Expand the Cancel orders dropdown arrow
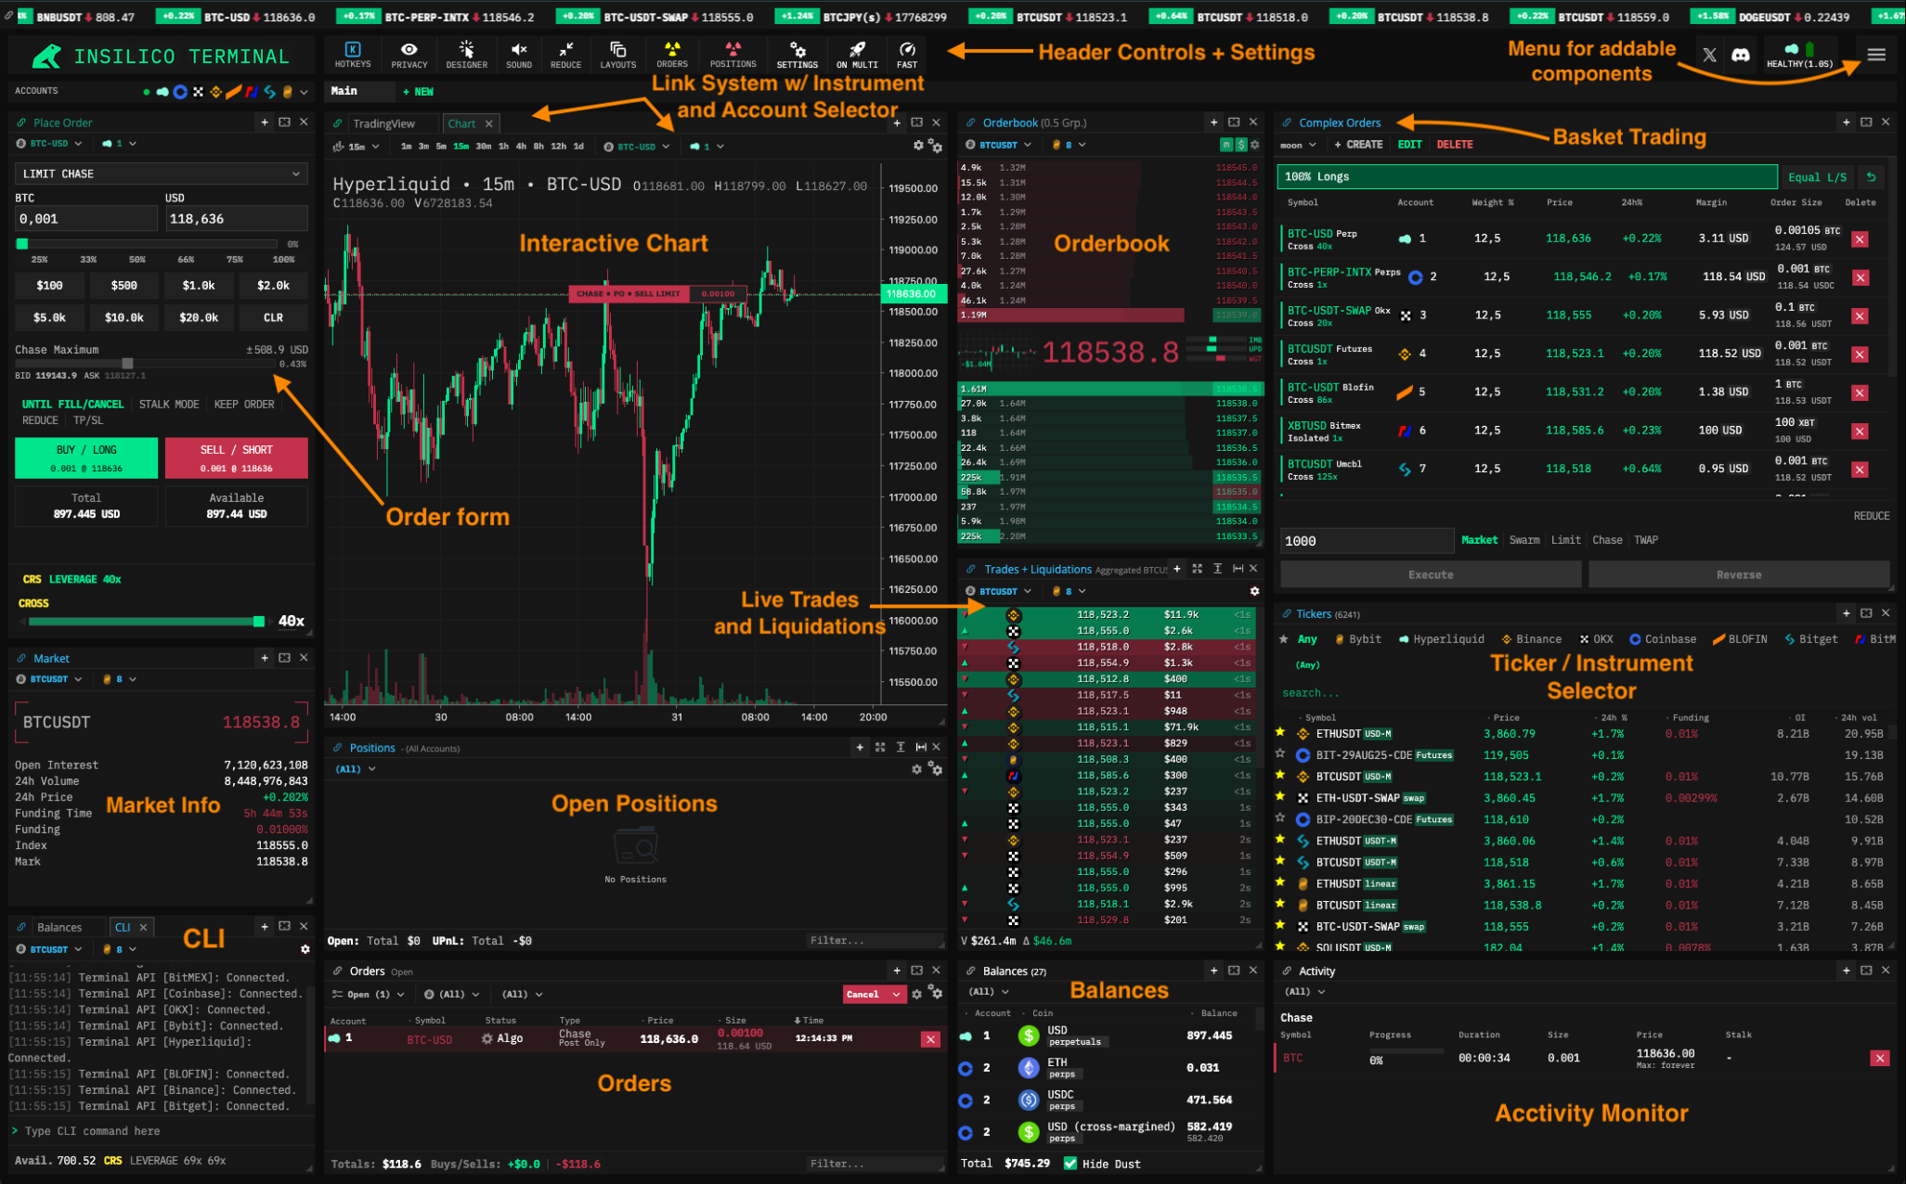Screen dimensions: 1906x1184 click(897, 995)
